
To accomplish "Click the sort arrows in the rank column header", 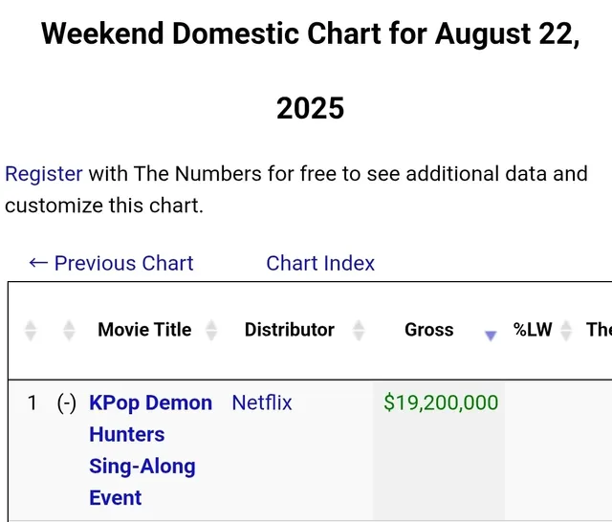I will 31,330.
